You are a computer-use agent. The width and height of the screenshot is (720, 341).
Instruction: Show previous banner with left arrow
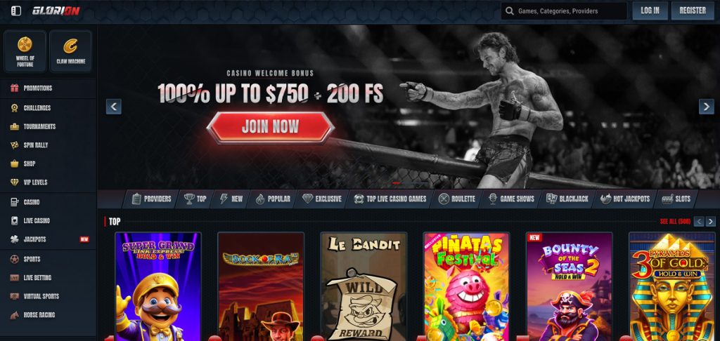114,107
